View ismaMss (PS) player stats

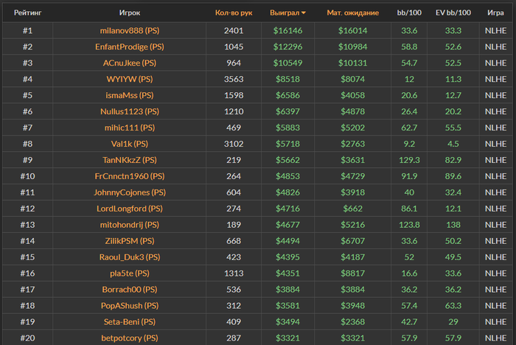pos(130,96)
